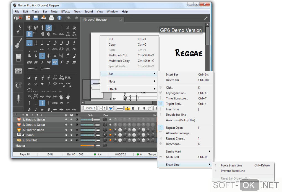Screen dimensions: 282x192
Task: Apply the tap technique
Action: pyautogui.click(x=42, y=96)
